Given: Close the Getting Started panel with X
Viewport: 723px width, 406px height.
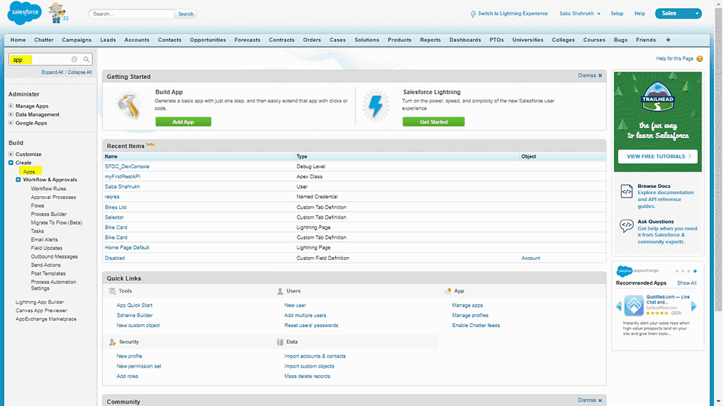Looking at the screenshot, I should click(x=600, y=75).
